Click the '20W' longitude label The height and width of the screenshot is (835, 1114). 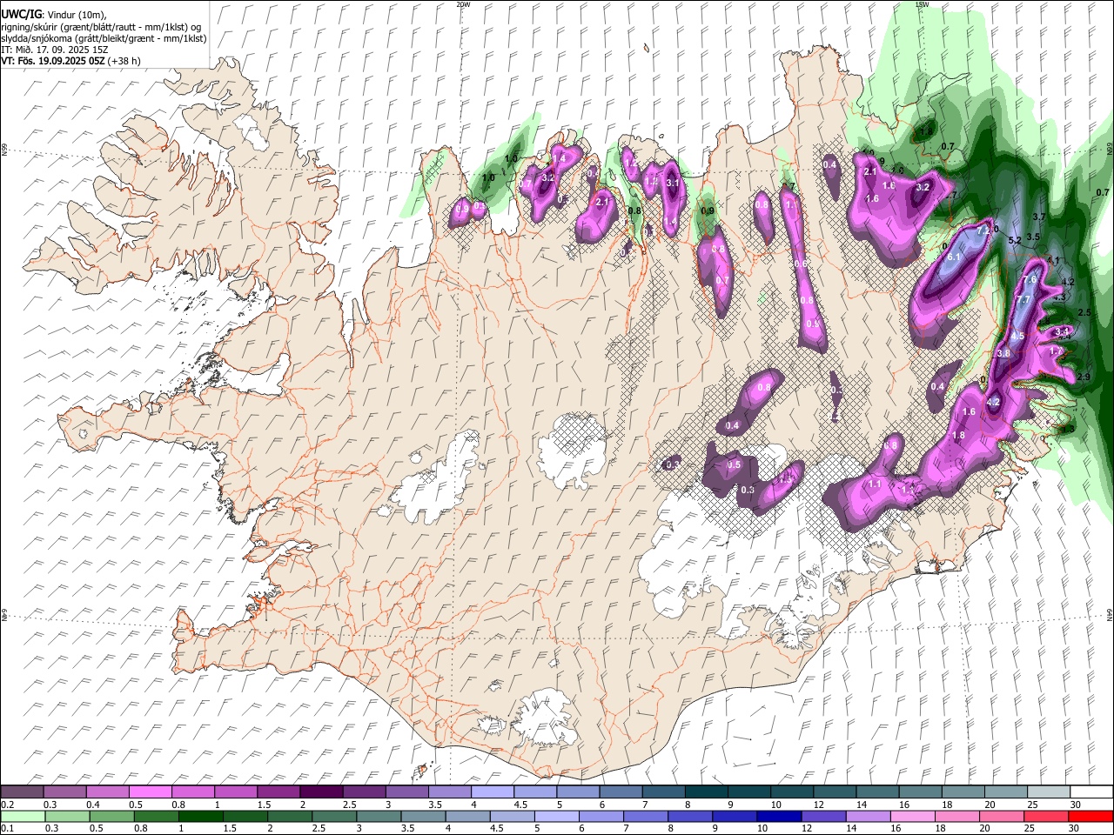click(463, 4)
